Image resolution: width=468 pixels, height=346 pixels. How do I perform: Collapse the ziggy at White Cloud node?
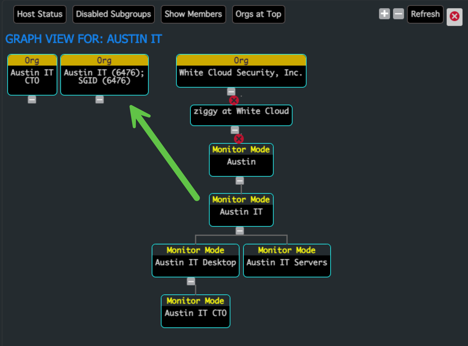(235, 130)
